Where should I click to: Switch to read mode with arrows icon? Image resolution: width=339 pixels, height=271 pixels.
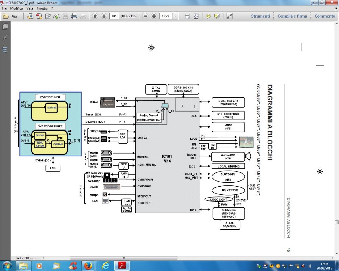pos(229,16)
